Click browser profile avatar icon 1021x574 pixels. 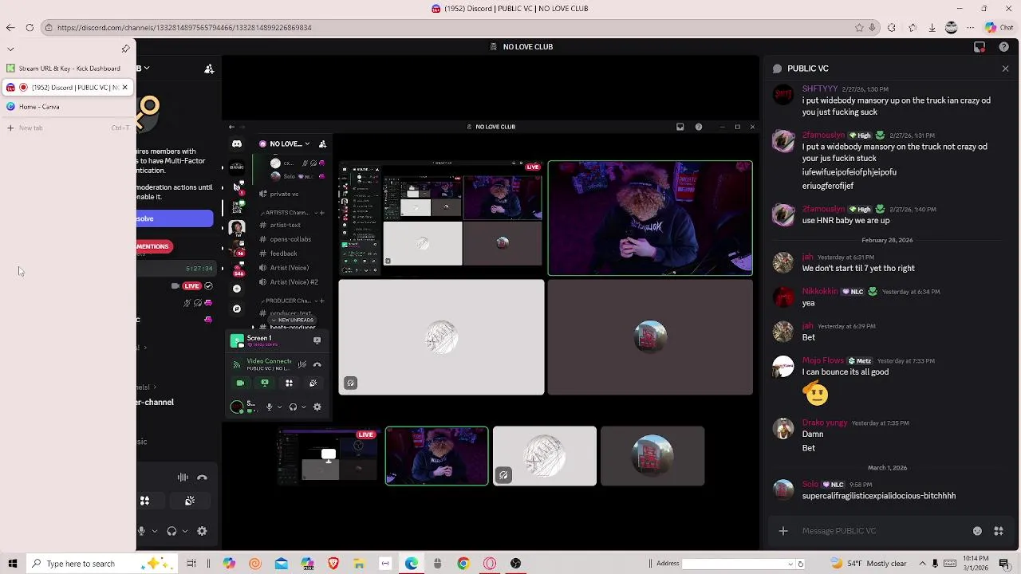click(951, 27)
